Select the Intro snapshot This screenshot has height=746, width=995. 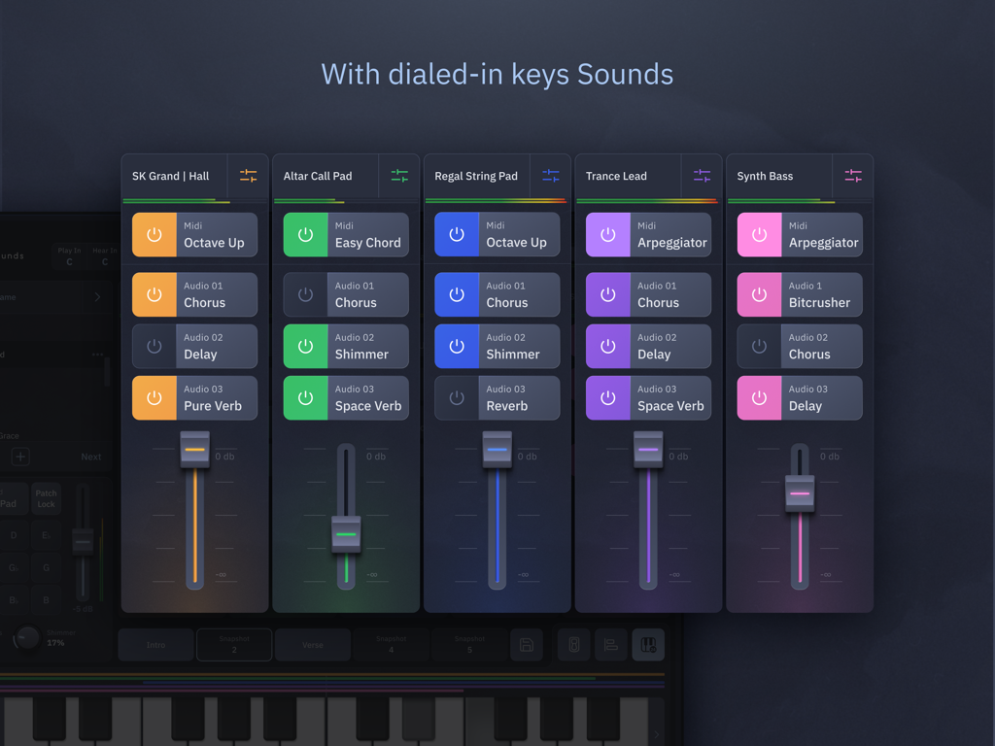click(155, 644)
